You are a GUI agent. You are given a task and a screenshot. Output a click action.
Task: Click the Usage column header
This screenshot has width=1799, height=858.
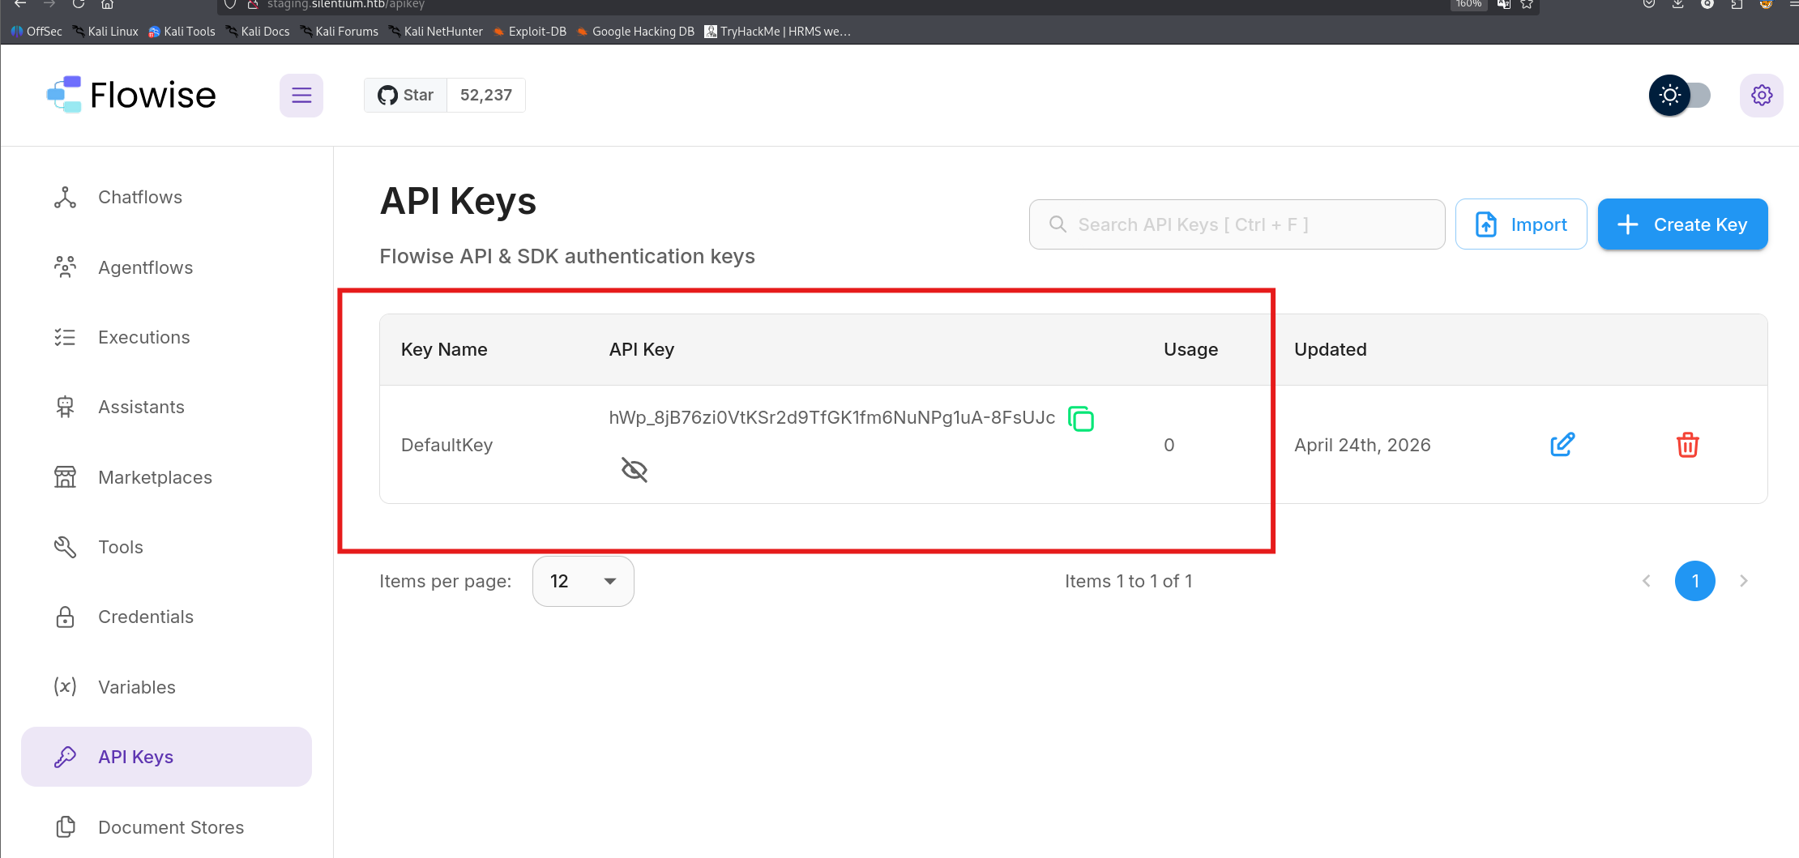[x=1191, y=349]
